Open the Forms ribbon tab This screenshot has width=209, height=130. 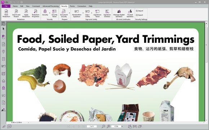[72, 6]
